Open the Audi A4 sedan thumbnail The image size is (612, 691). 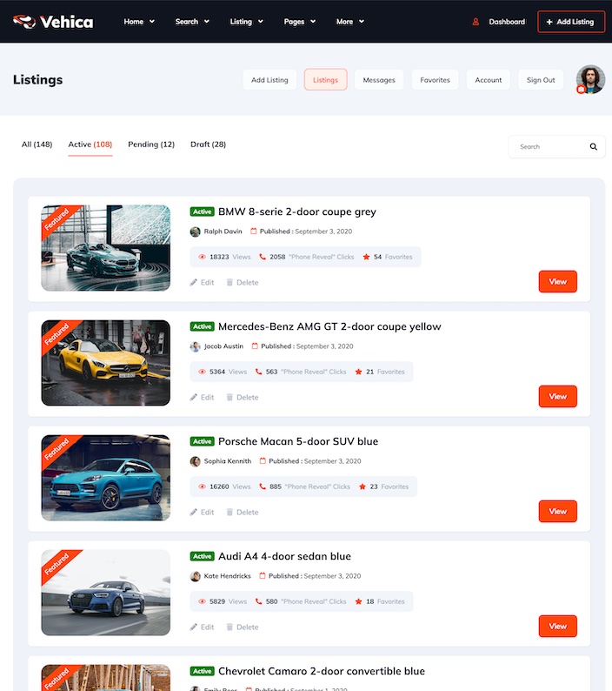point(106,593)
